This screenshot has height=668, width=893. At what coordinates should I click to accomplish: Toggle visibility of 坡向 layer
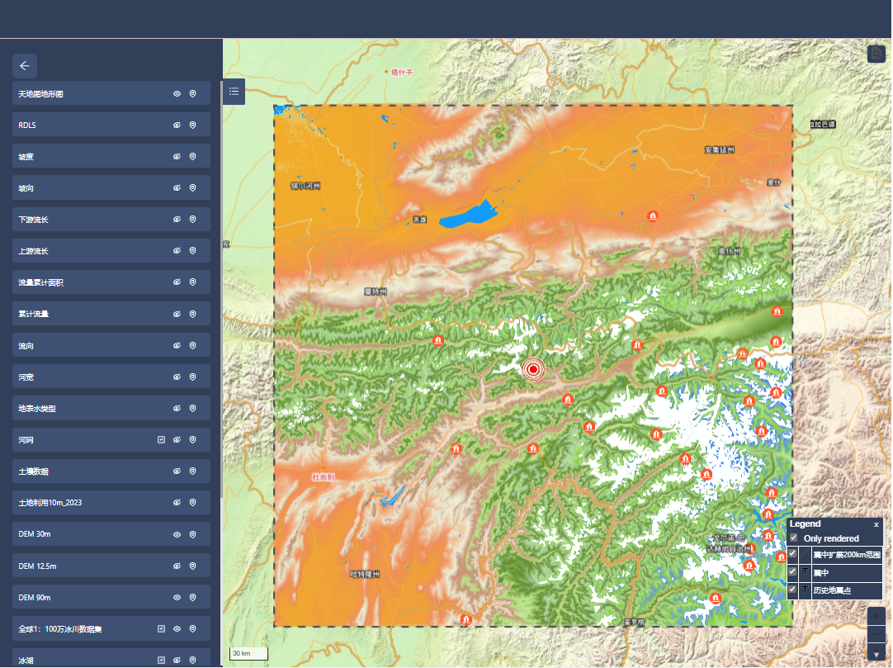click(x=177, y=187)
